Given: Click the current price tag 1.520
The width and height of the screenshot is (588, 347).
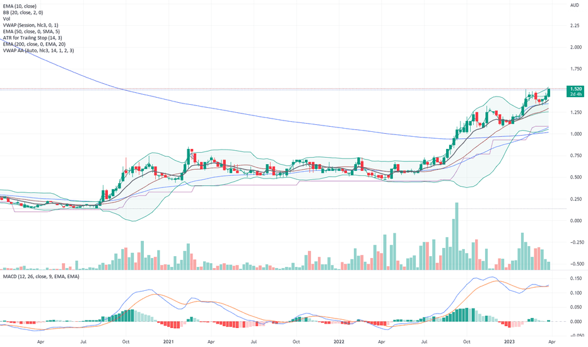Looking at the screenshot, I should click(x=575, y=91).
